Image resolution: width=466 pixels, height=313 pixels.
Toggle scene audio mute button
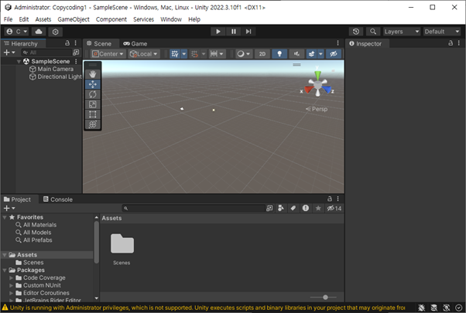point(296,54)
